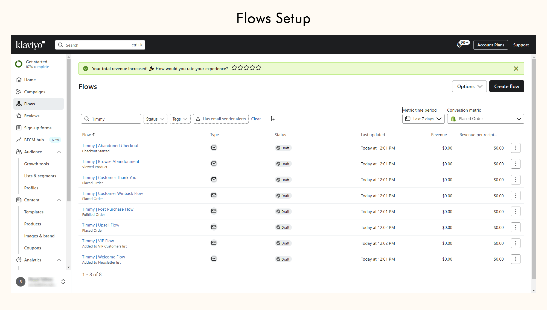
Task: Click the account switcher arrows icon
Action: tap(63, 282)
